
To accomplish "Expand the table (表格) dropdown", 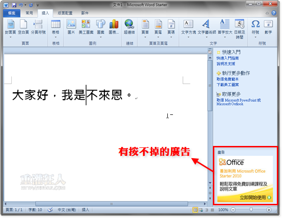I will tap(55, 37).
